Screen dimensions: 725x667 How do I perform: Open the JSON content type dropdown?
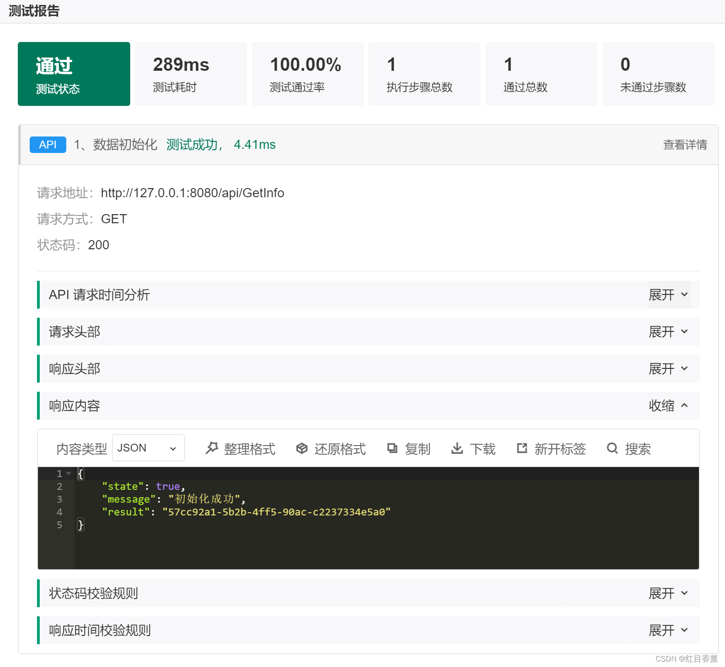[148, 448]
